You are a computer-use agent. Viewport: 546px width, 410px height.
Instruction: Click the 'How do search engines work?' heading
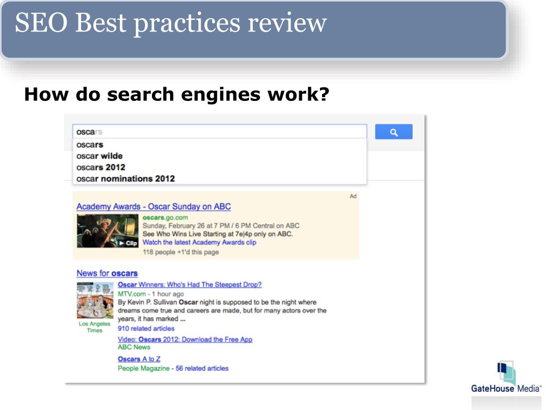point(176,94)
